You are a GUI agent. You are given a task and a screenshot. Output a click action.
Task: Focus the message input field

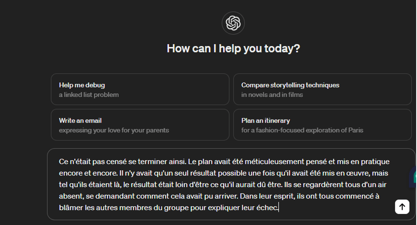231,184
